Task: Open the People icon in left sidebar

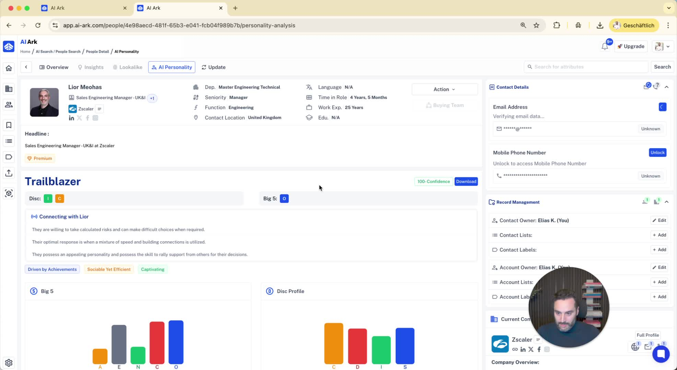Action: 9,105
